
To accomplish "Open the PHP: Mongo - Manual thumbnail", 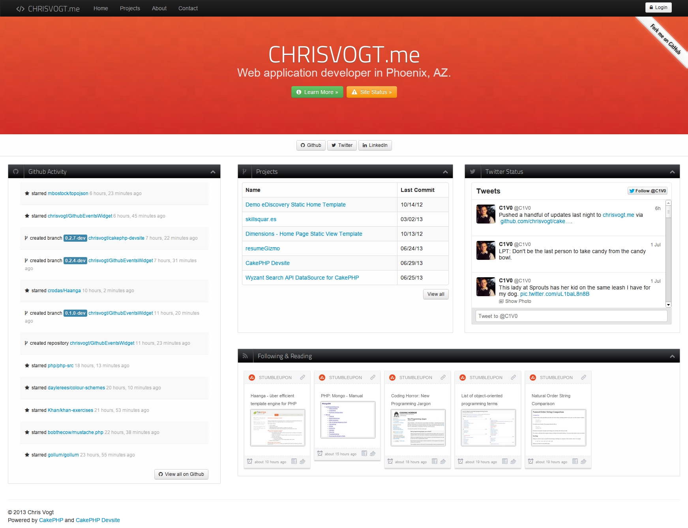I will pyautogui.click(x=348, y=420).
